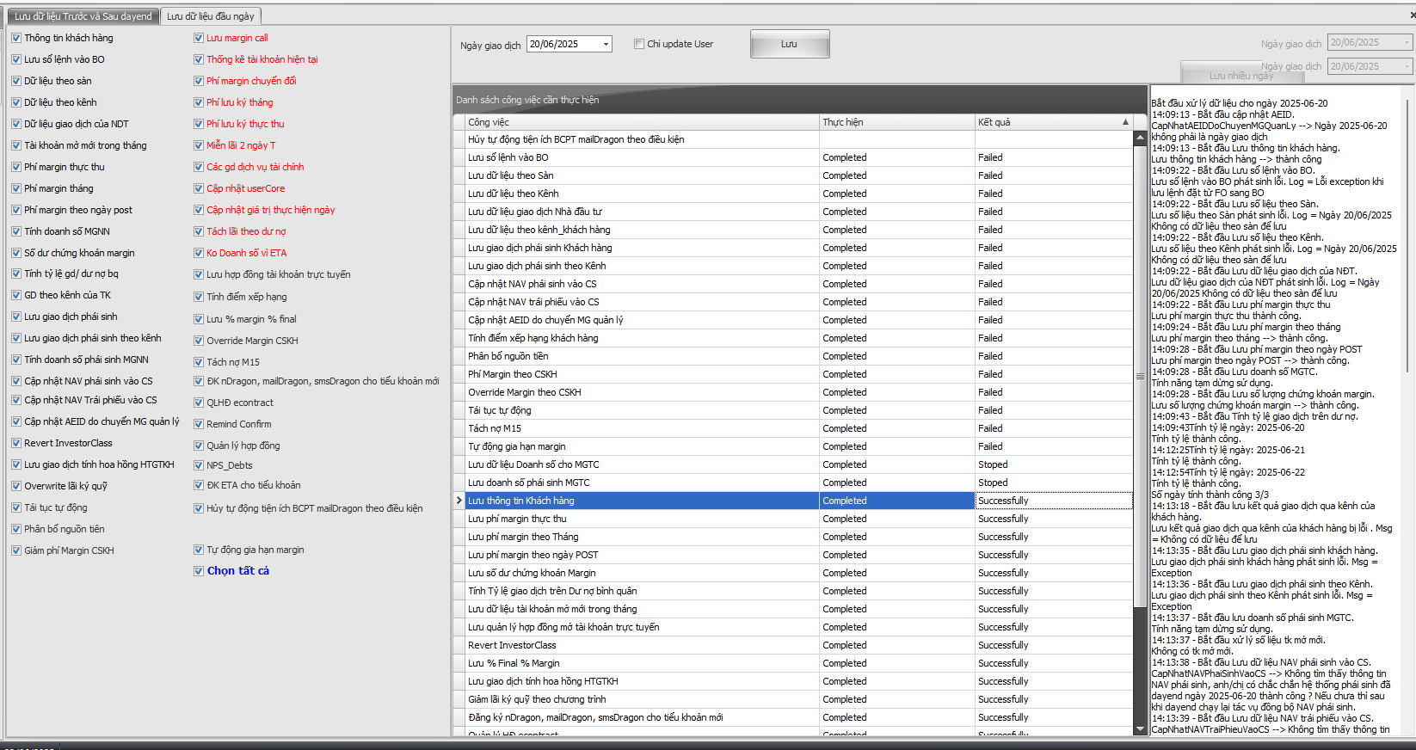Select row 'Lưu phí margin theo Tháng'
Image resolution: width=1416 pixels, height=750 pixels.
pos(792,537)
